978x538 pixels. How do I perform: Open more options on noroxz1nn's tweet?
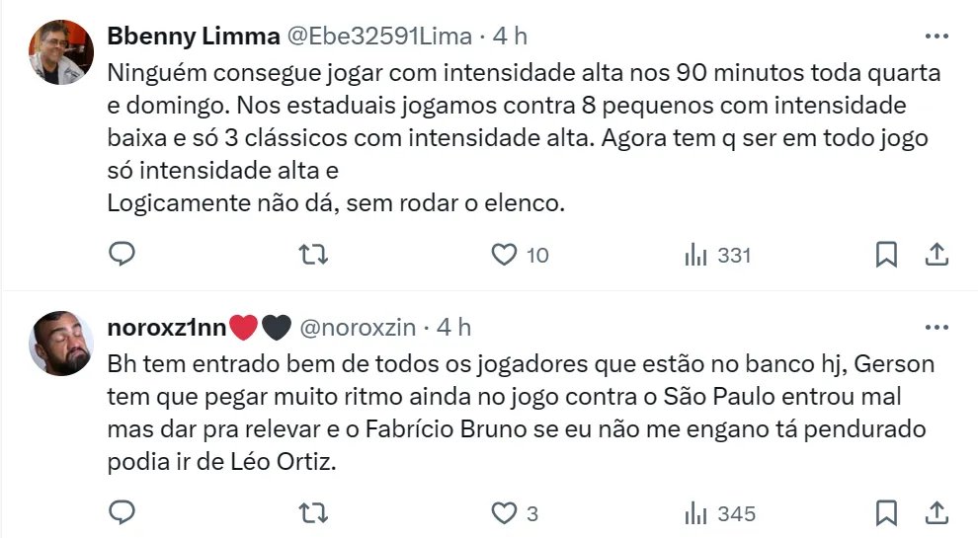coord(936,326)
